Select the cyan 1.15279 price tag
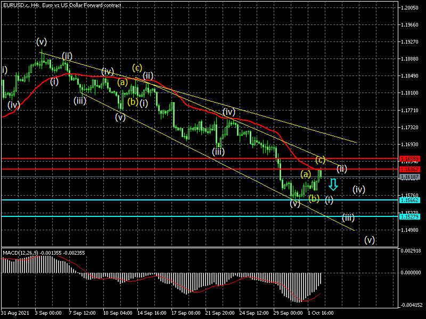Screen dimensions: 426x319 coord(409,216)
